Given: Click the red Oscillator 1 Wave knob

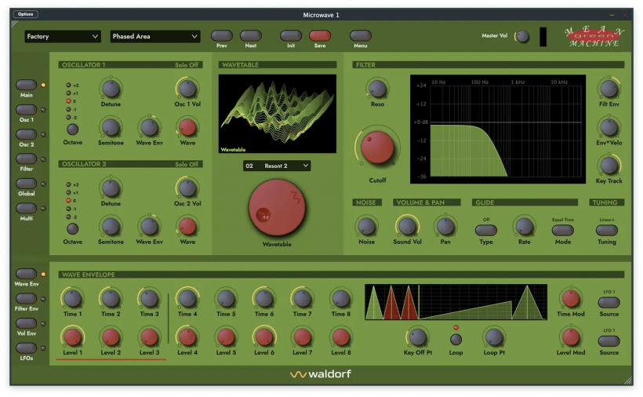Looking at the screenshot, I should 187,127.
